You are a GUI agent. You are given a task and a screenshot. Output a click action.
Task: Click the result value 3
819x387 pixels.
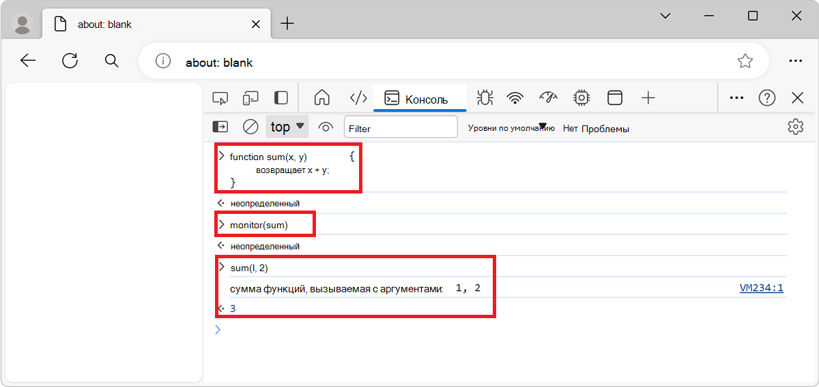(x=233, y=309)
